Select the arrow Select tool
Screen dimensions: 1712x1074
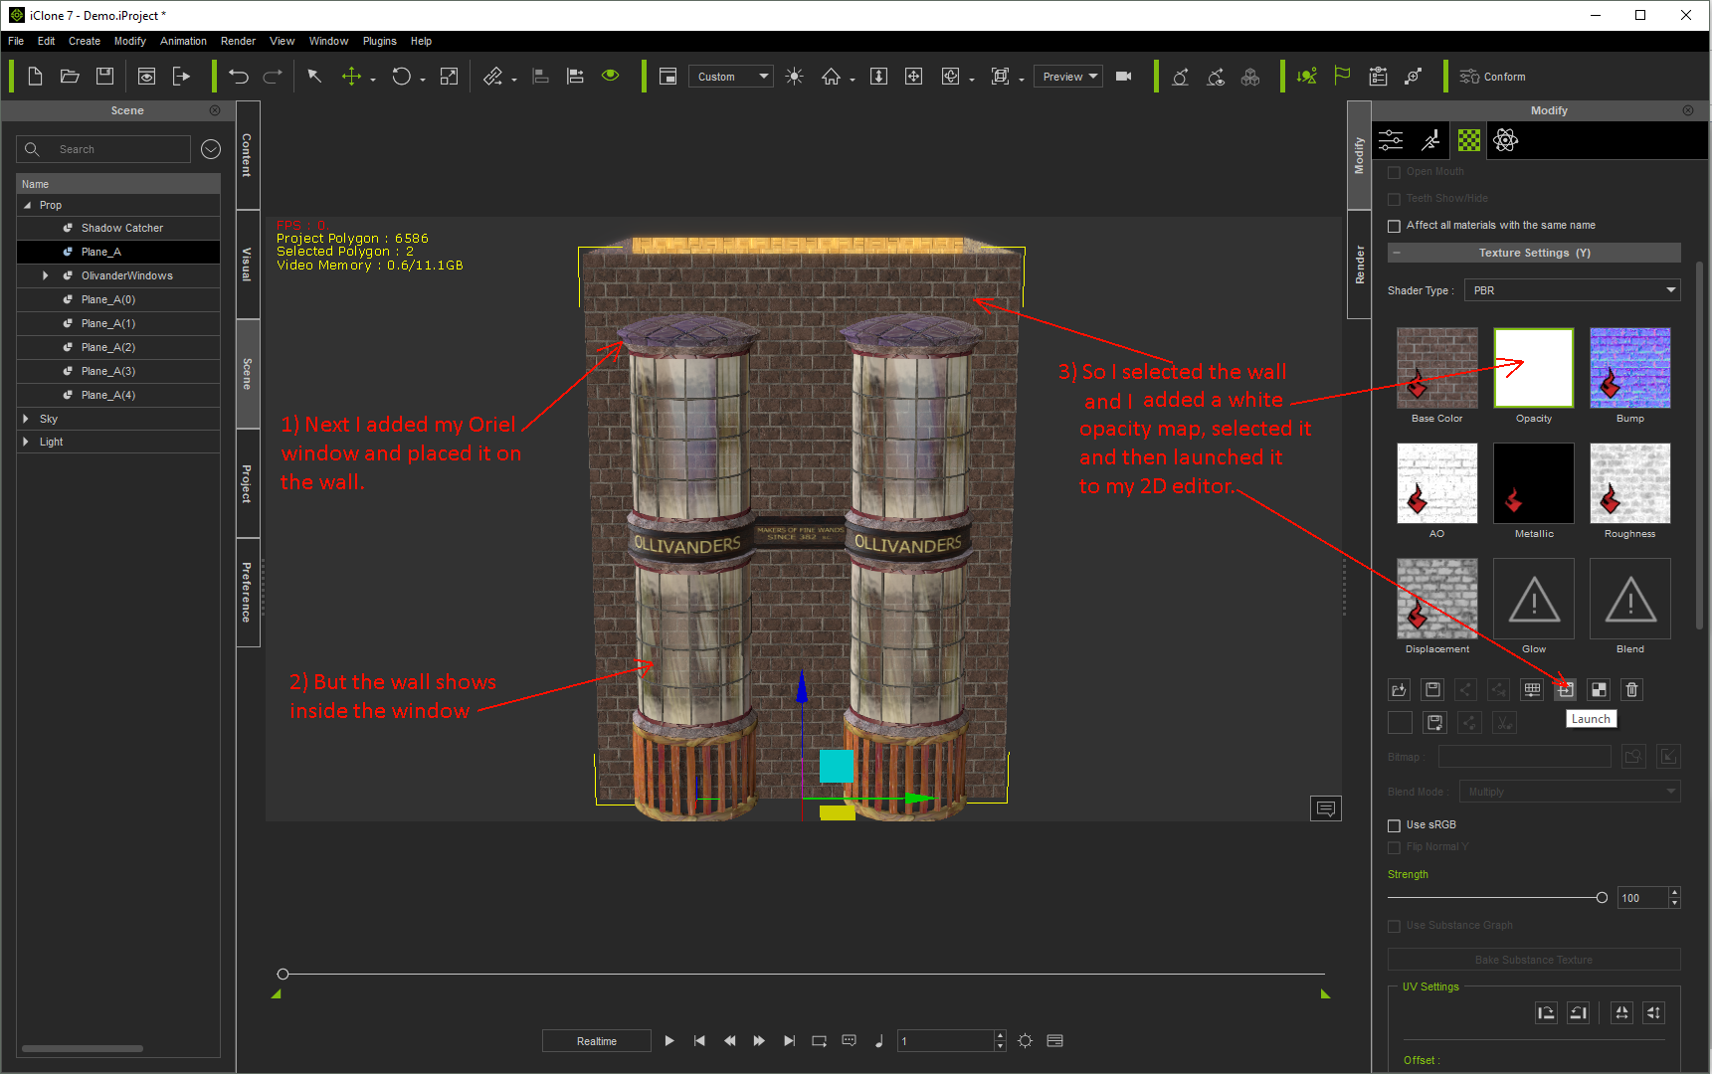coord(314,77)
